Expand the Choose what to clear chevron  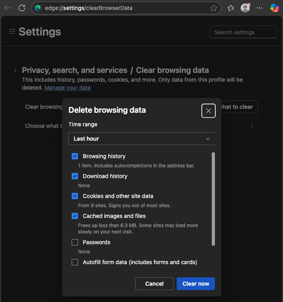tap(252, 126)
